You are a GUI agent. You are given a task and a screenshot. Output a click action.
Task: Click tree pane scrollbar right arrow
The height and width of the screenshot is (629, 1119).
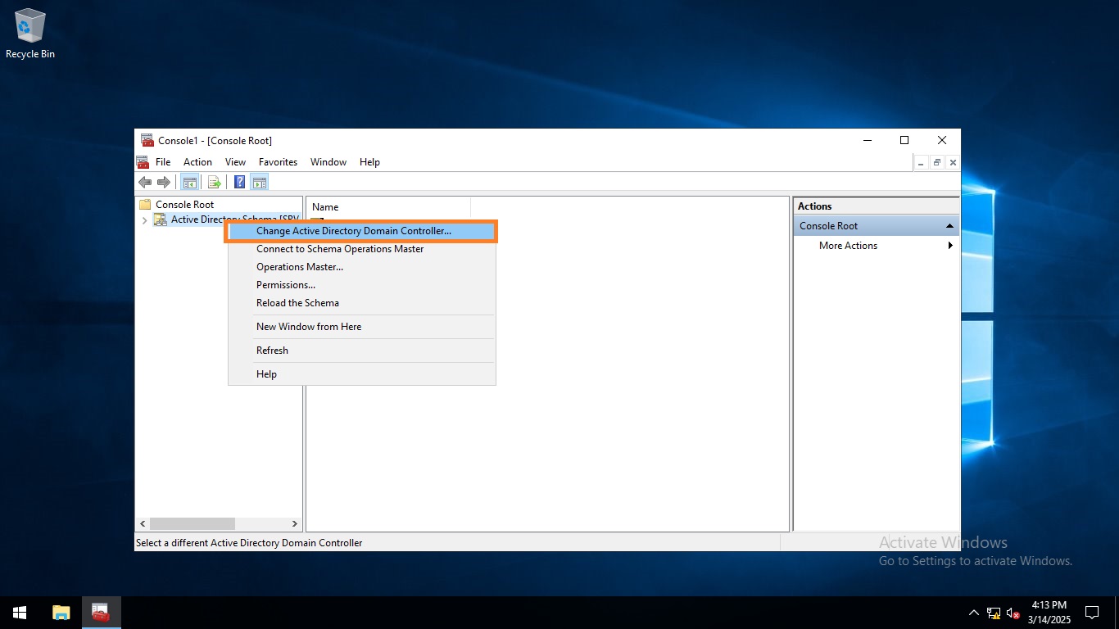click(295, 523)
